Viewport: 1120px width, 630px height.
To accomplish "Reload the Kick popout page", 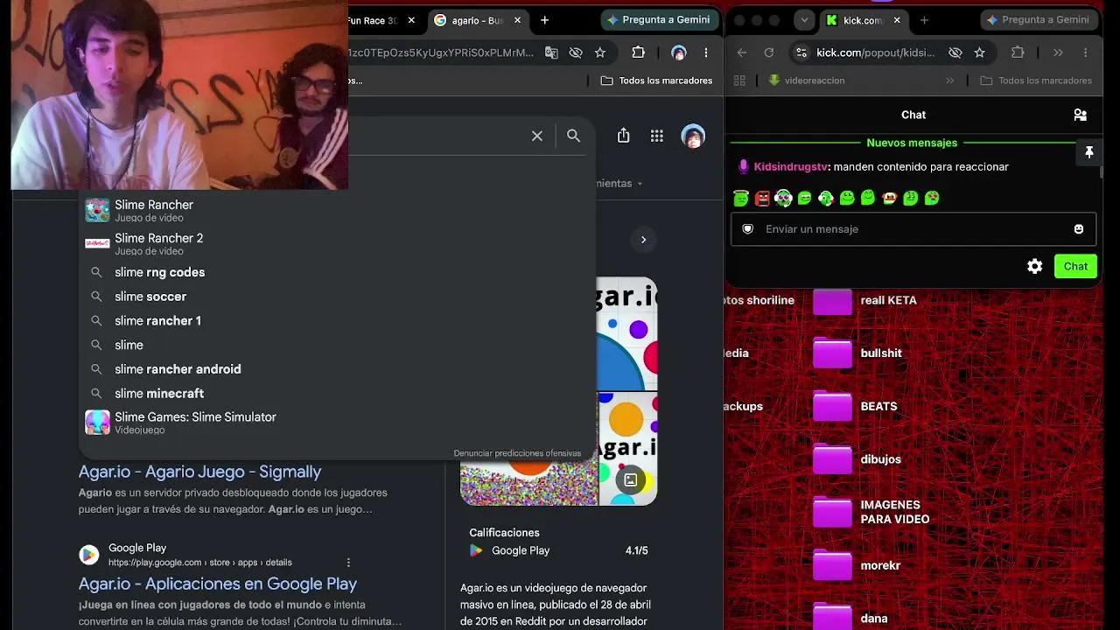I will tap(769, 52).
